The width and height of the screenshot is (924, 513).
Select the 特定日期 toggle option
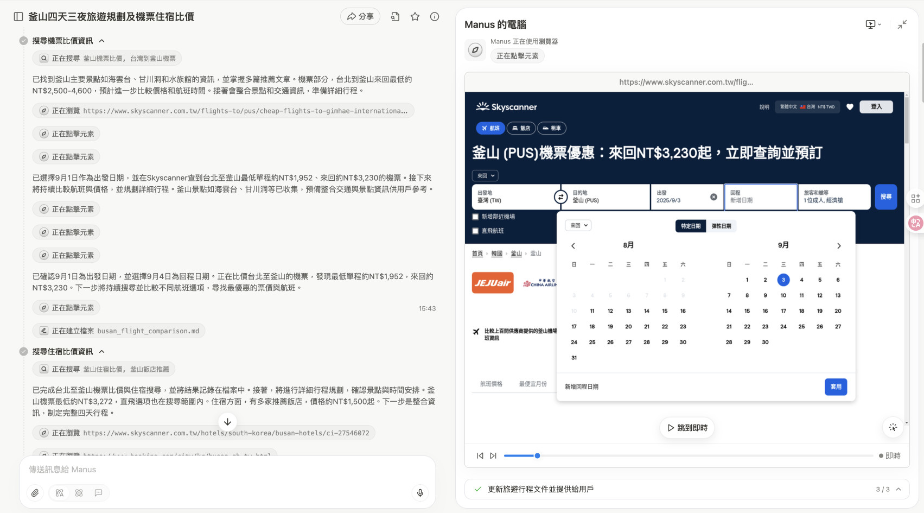[691, 226]
